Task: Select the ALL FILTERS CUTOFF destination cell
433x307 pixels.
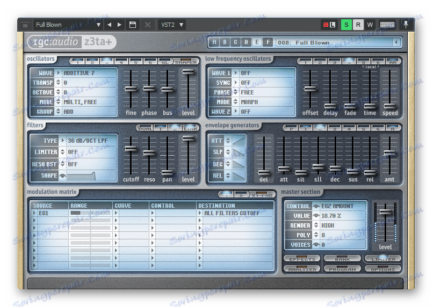Action: coord(232,213)
